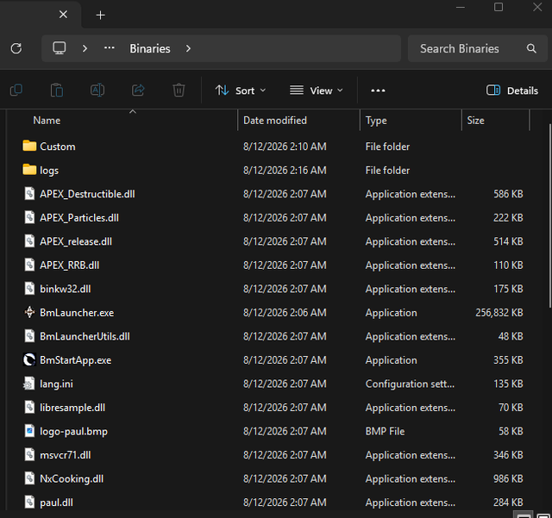Select the logs folder icon
This screenshot has width=552, height=518.
pyautogui.click(x=29, y=170)
